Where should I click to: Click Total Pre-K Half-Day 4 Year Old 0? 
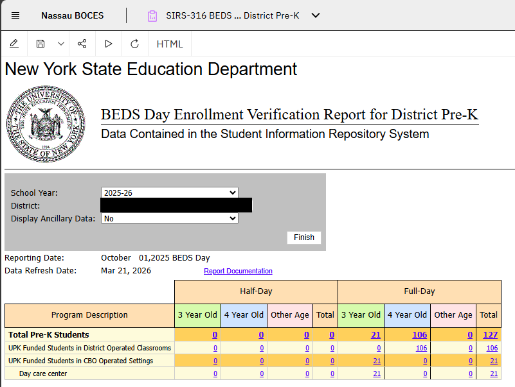coord(261,335)
